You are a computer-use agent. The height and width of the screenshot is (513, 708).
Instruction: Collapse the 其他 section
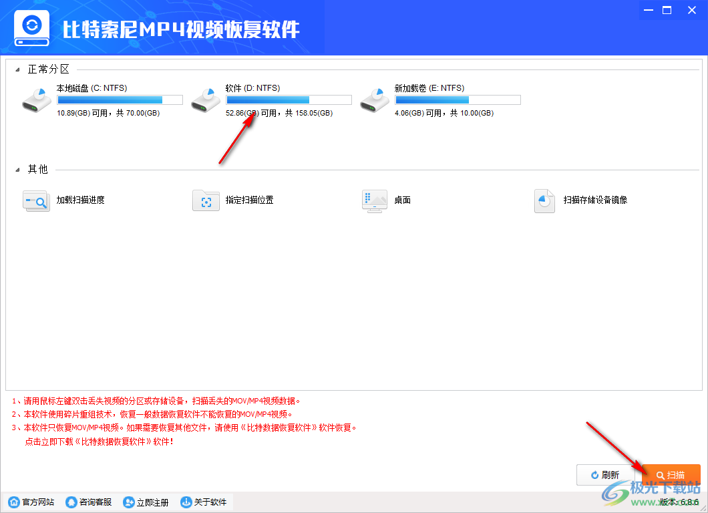[17, 170]
